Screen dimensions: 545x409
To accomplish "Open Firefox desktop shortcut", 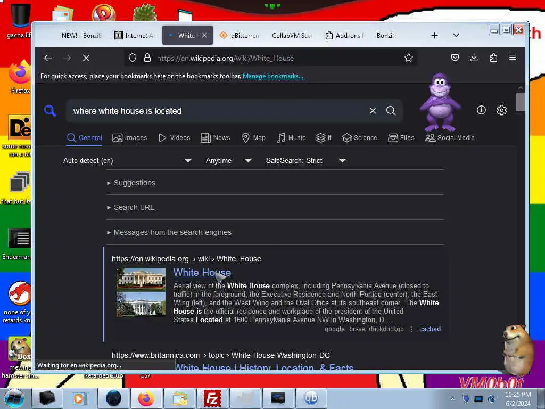I will 20,77.
